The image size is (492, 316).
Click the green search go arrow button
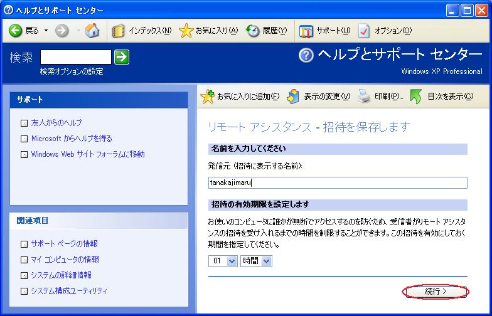click(122, 57)
